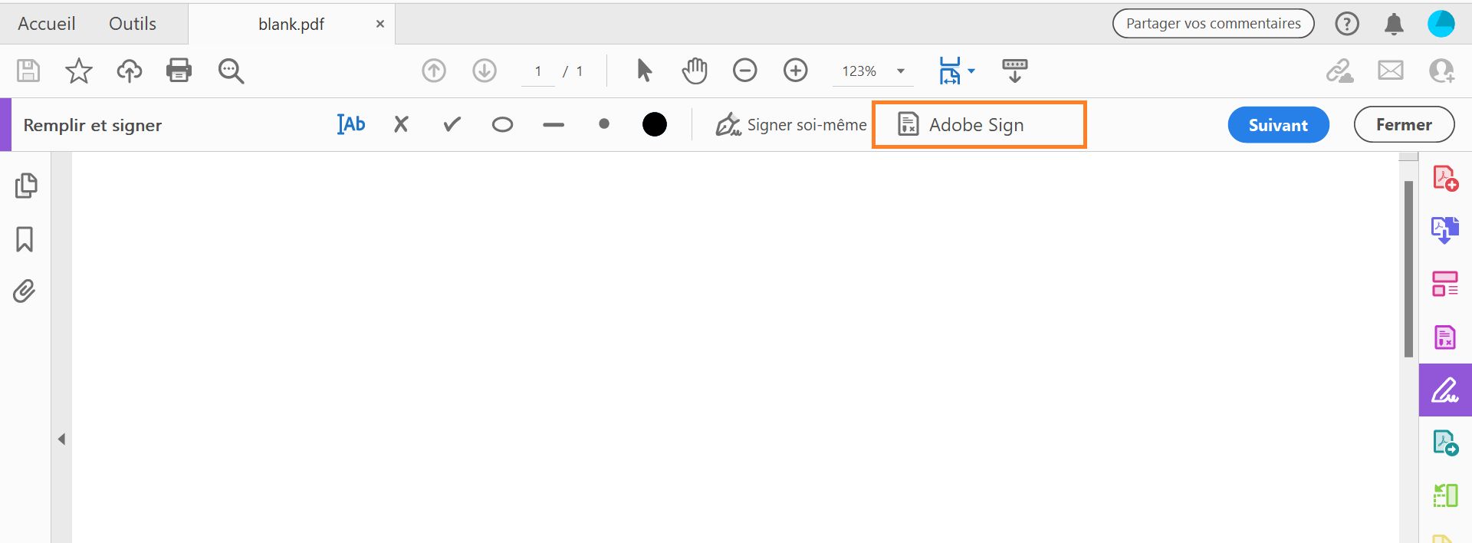Add file to starred with star icon
Image resolution: width=1472 pixels, height=543 pixels.
pyautogui.click(x=78, y=71)
